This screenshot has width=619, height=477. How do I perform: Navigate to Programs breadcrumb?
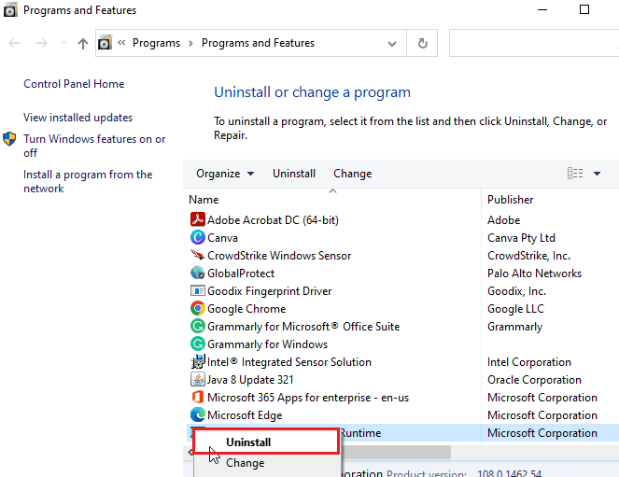156,43
